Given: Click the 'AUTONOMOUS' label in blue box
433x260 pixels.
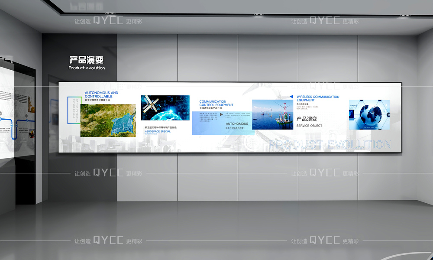Looking at the screenshot, I should (237, 124).
